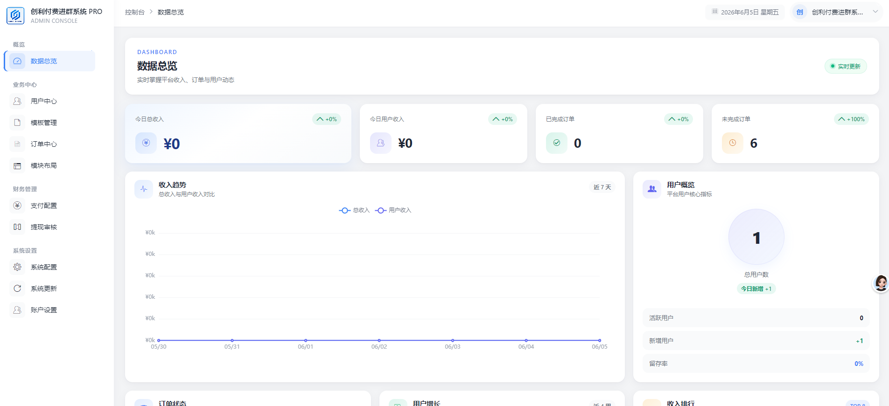Click the 近 7 天 range tag
889x406 pixels.
tap(602, 187)
